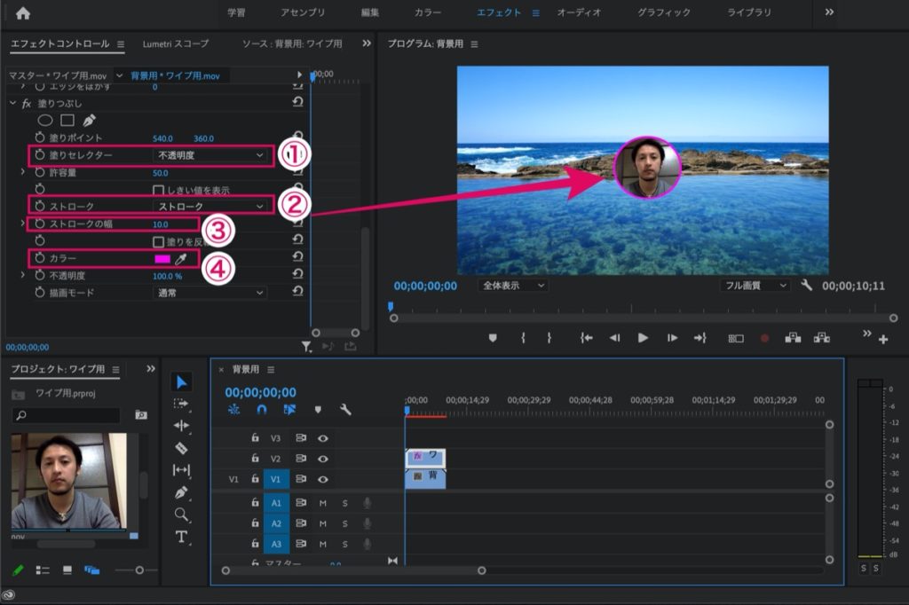The image size is (909, 605).
Task: Select the Ripple Edit tool
Action: pyautogui.click(x=181, y=426)
